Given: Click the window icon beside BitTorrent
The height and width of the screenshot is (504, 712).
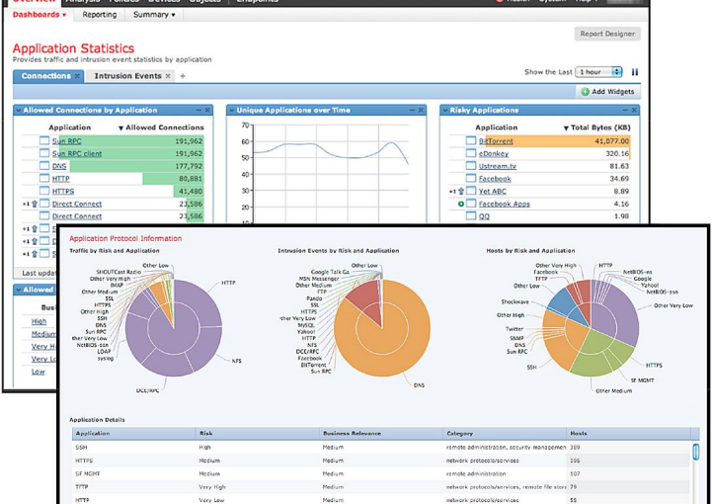Looking at the screenshot, I should (470, 141).
